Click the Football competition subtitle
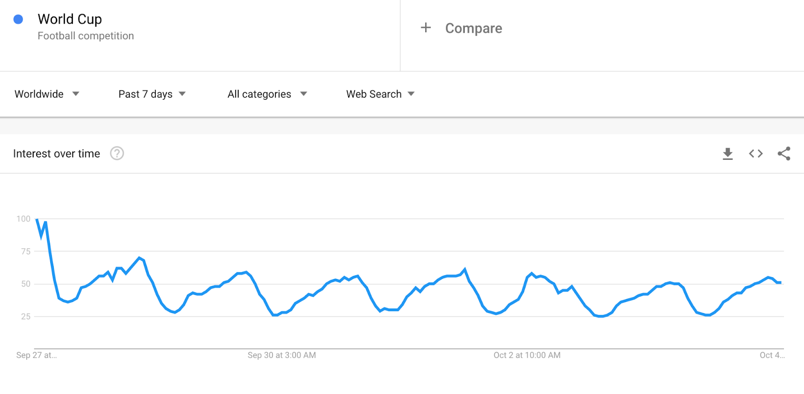Viewport: 804px width, 394px height. point(86,36)
